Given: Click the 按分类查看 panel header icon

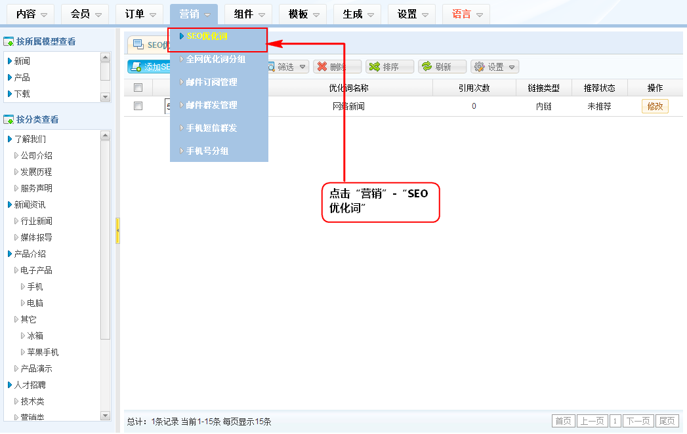Looking at the screenshot, I should 9,119.
